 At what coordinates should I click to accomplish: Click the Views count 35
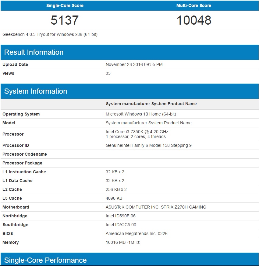point(108,73)
